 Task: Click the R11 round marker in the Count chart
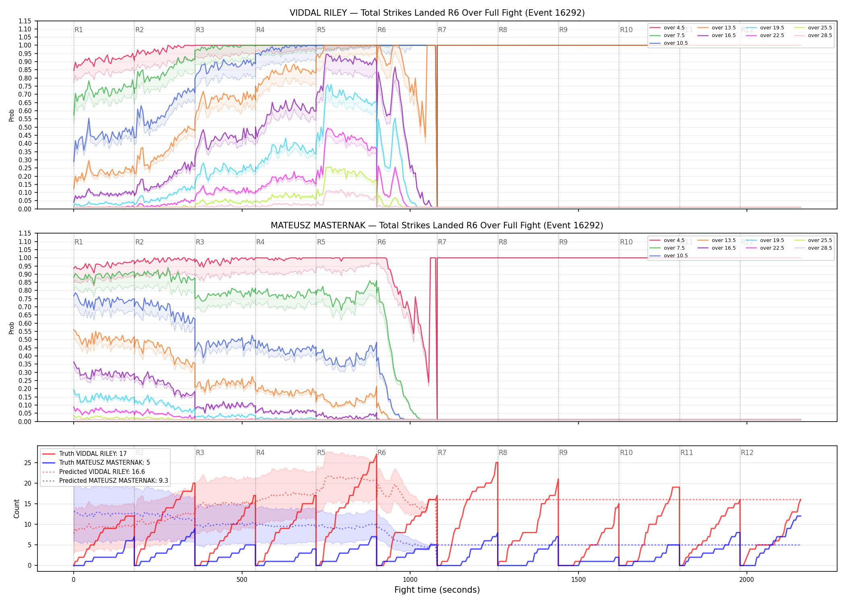[x=687, y=453]
